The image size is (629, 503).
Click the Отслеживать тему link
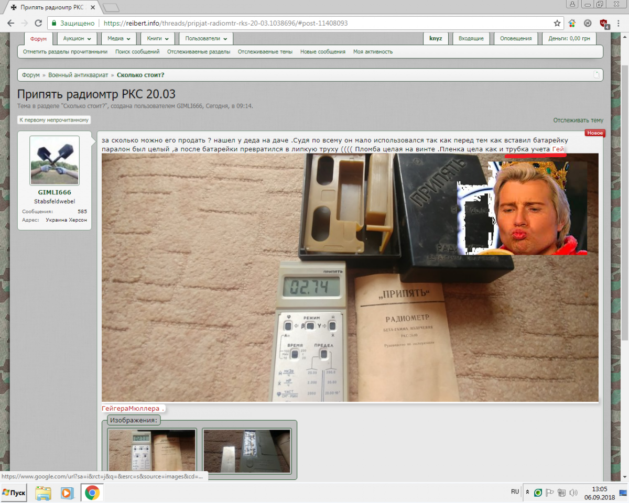(x=578, y=120)
